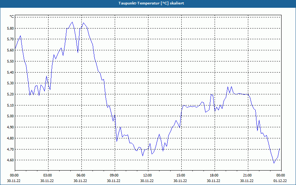Click the 06:00 time axis label

pos(81,175)
